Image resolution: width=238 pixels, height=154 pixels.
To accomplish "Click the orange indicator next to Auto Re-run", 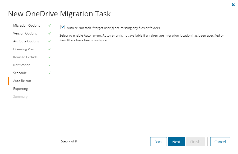I will (8, 81).
